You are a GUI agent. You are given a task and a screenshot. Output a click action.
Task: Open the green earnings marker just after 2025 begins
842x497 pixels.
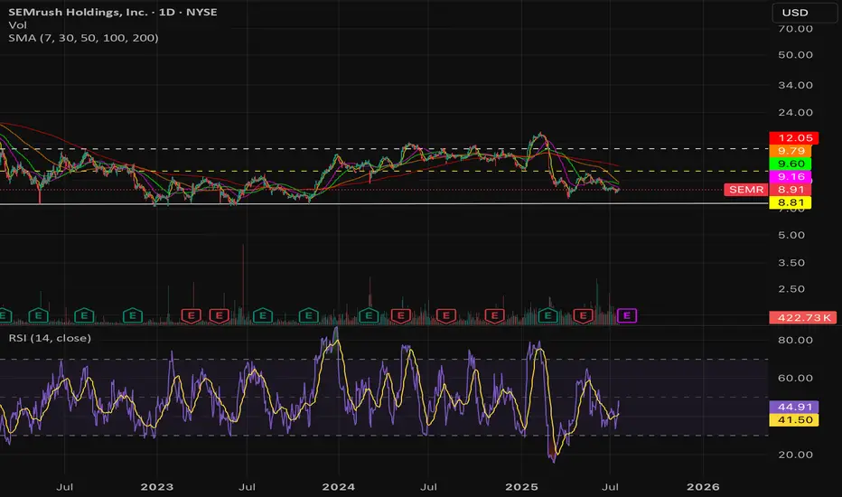coord(547,315)
